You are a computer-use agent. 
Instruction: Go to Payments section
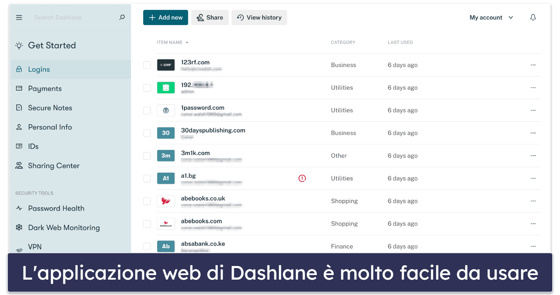45,88
